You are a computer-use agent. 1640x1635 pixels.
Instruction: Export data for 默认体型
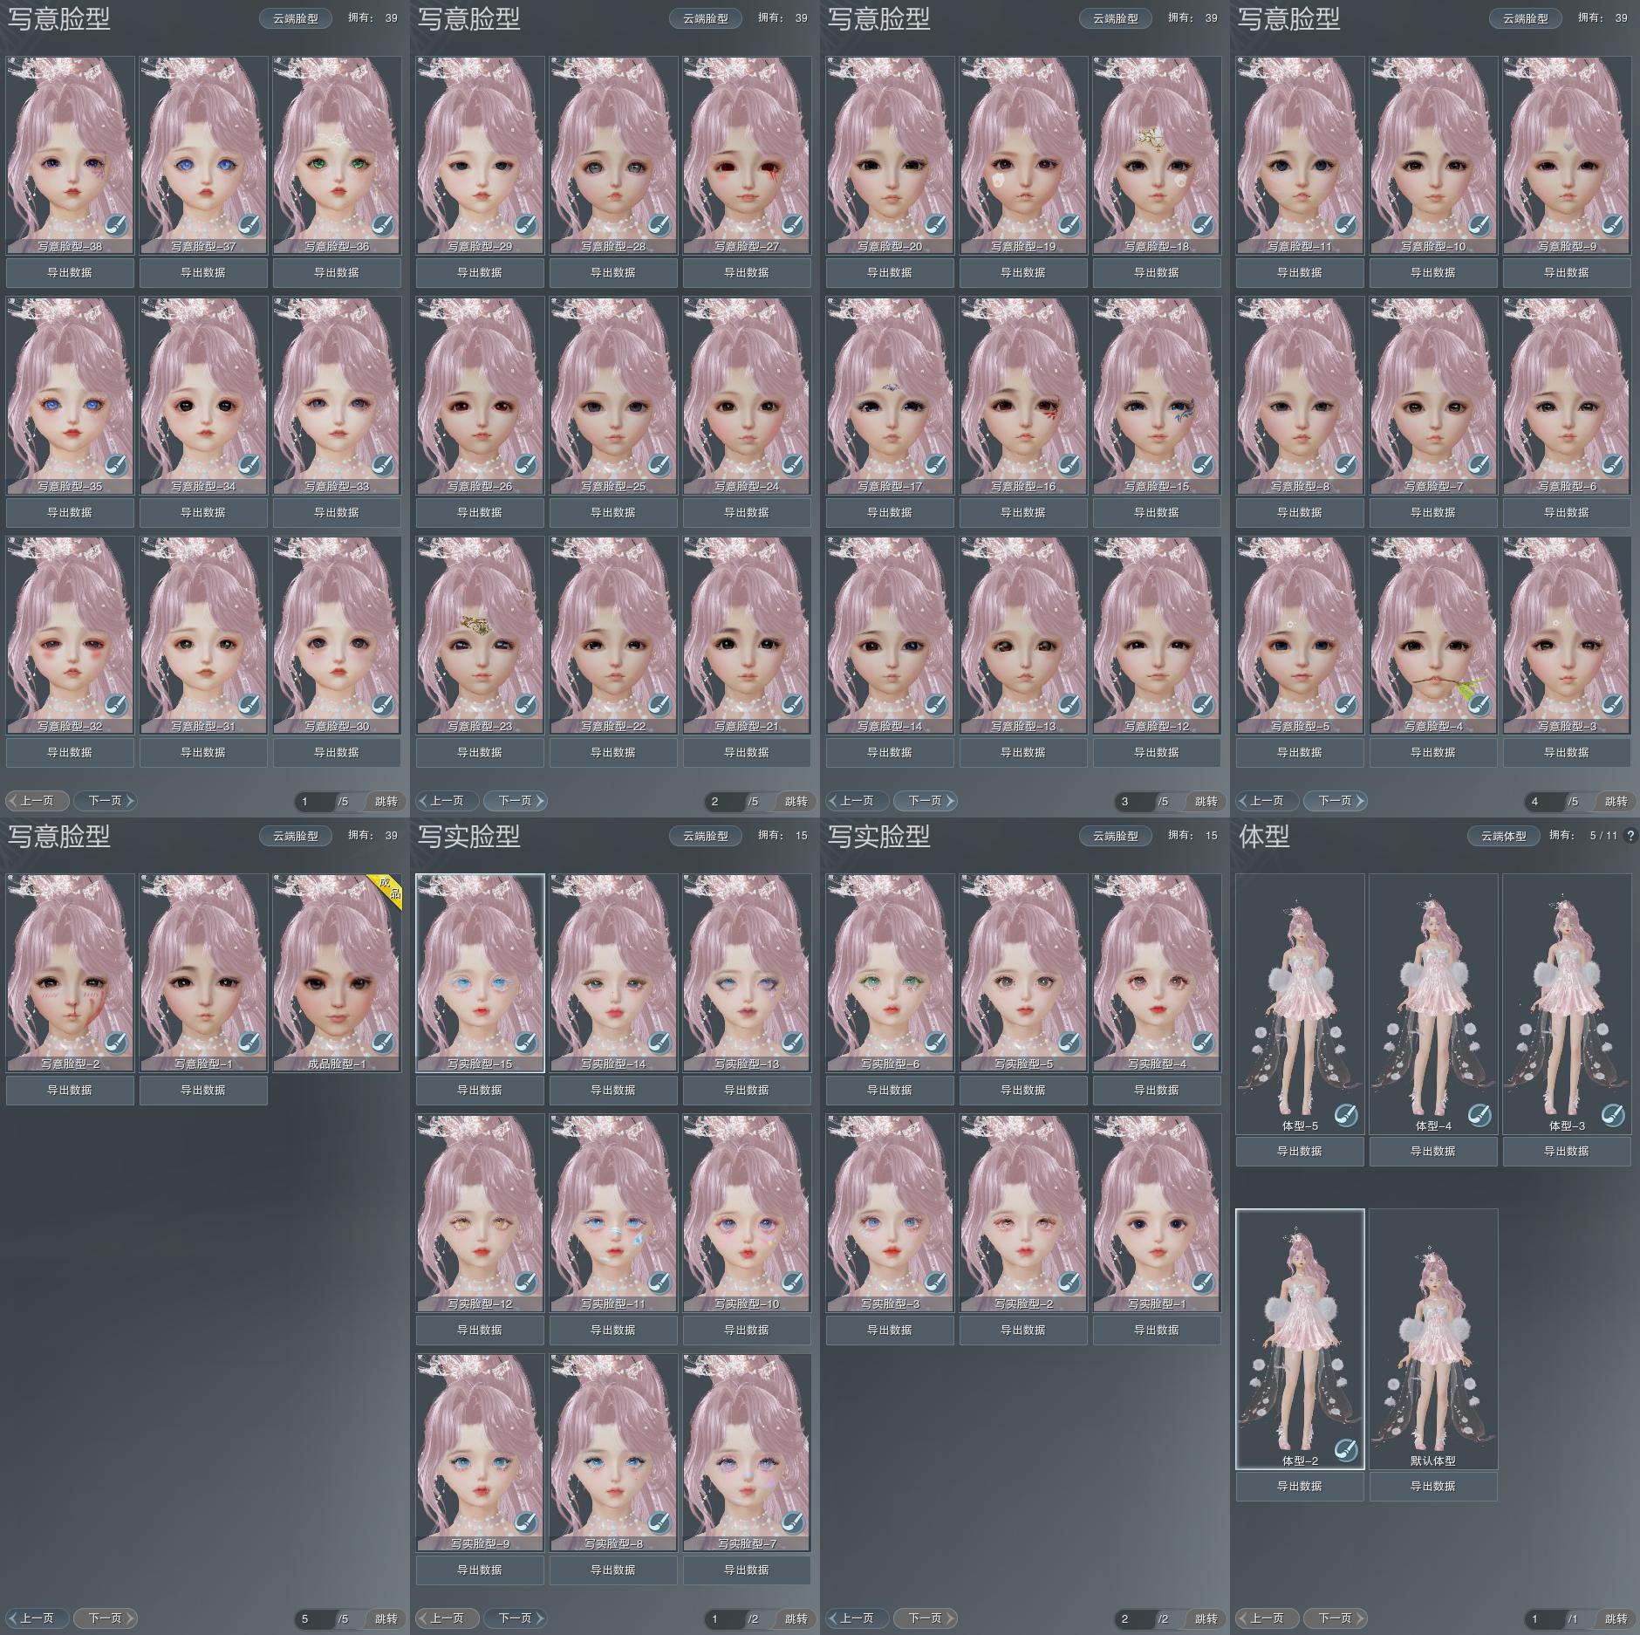[1433, 1487]
